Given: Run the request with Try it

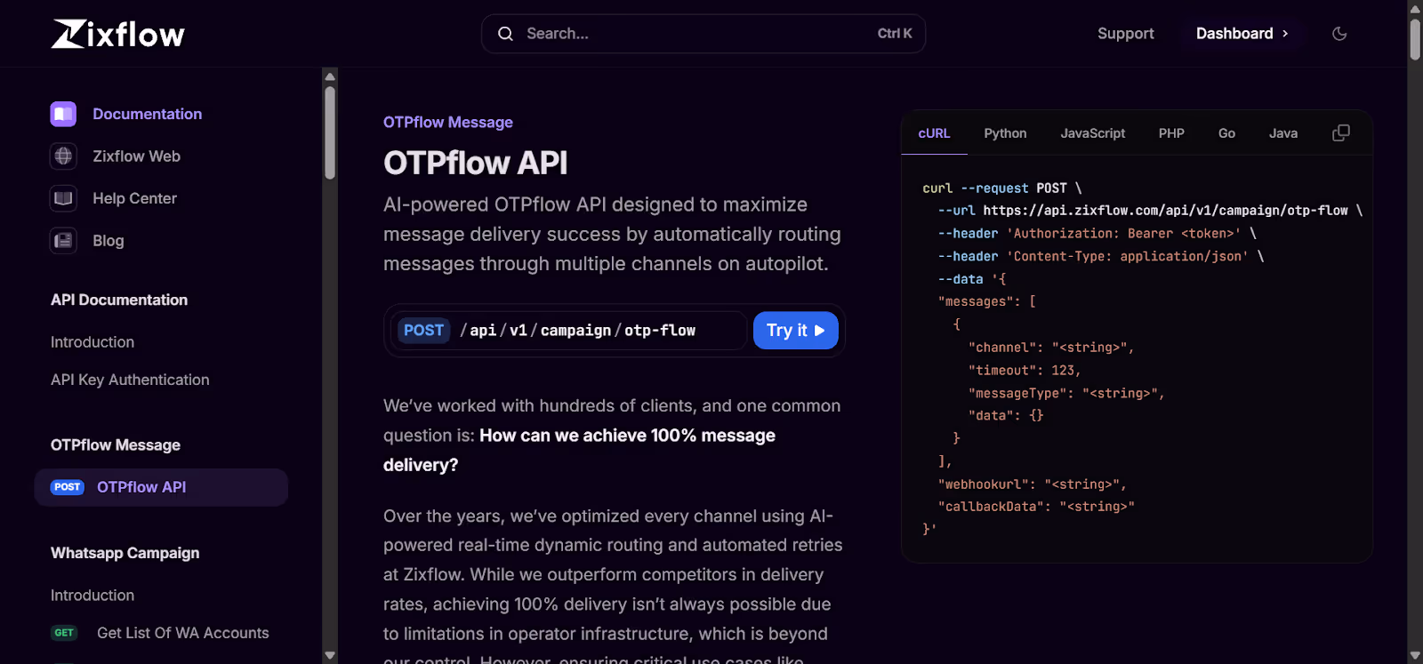Looking at the screenshot, I should tap(795, 331).
